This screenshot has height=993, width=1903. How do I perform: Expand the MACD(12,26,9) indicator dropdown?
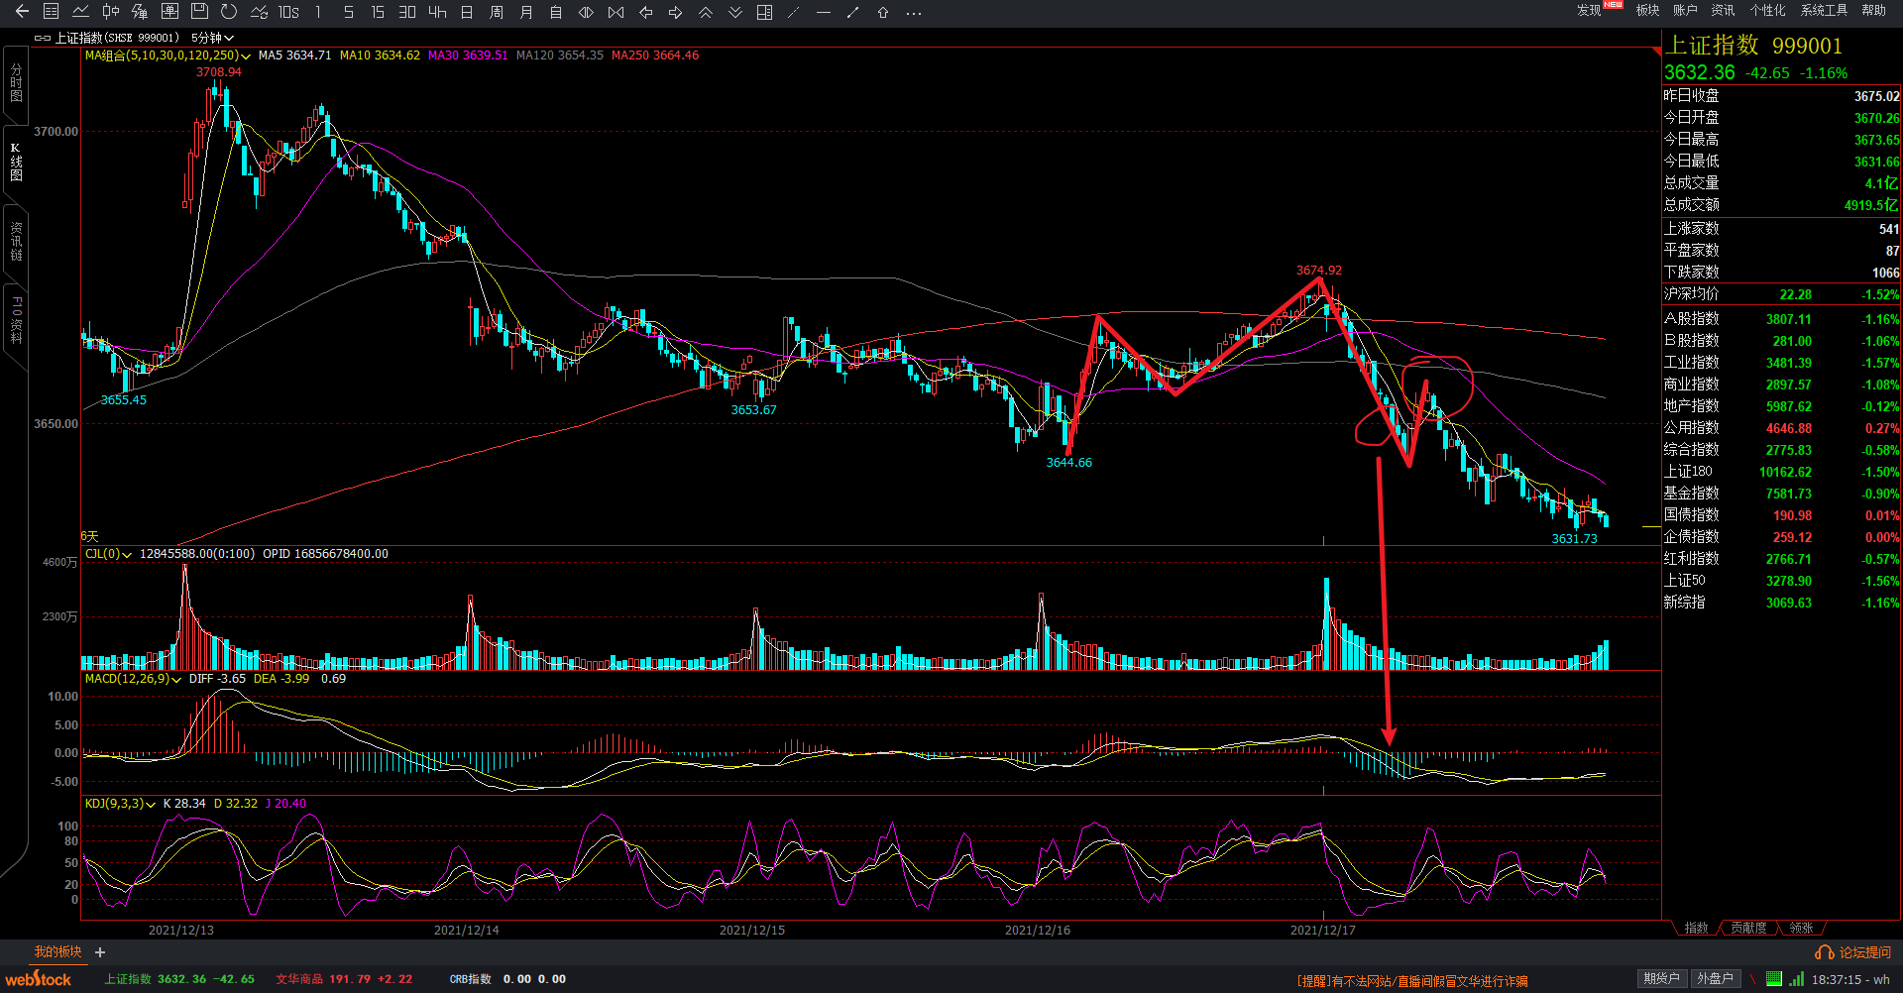coord(176,680)
